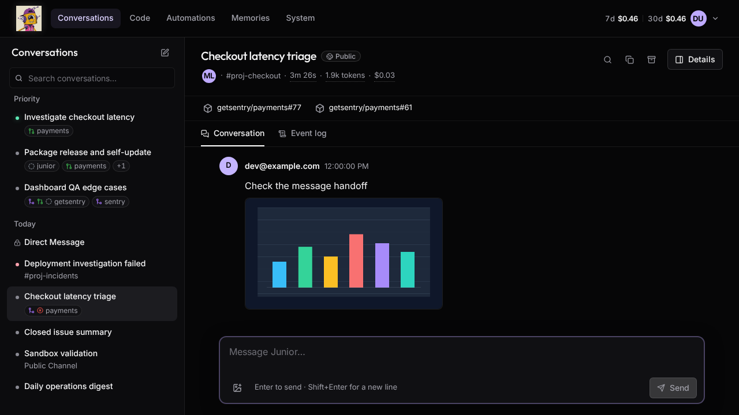The width and height of the screenshot is (739, 415).
Task: Open the search icon in conversation header
Action: [x=607, y=59]
